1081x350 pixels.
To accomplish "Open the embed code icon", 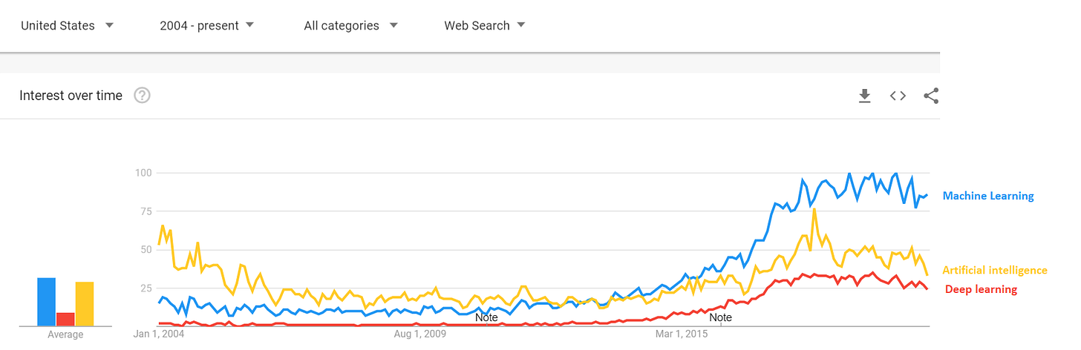I will 898,96.
